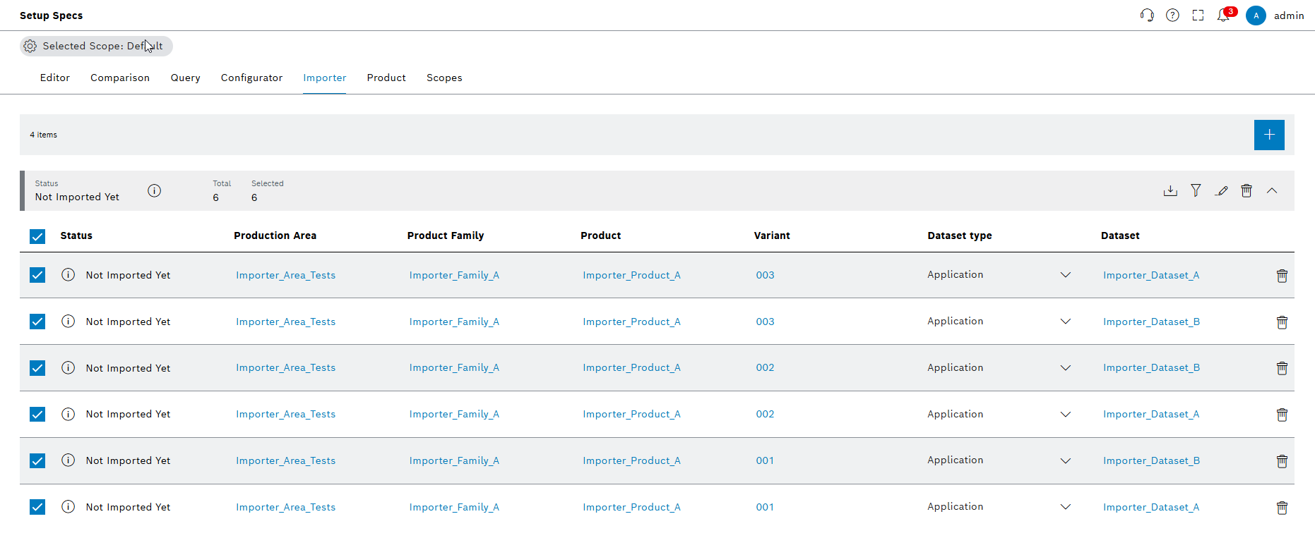Switch to the Editor tab
Viewport: 1315px width, 538px height.
(x=55, y=78)
